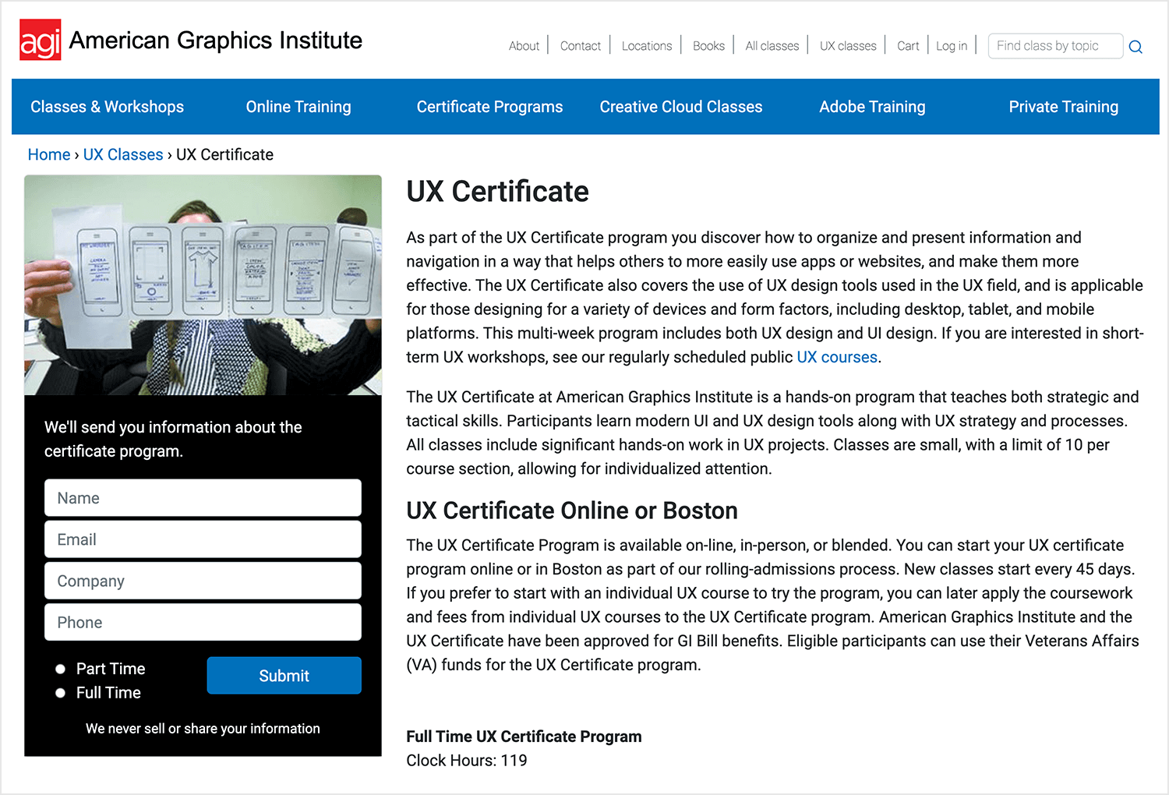Open Creative Cloud Classes menu
1169x795 pixels.
point(681,107)
